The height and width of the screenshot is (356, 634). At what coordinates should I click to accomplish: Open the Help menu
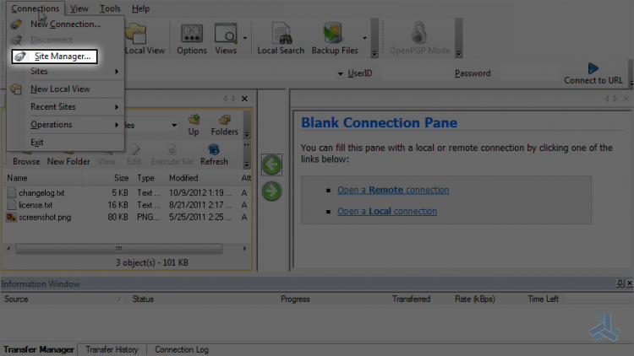(x=140, y=8)
